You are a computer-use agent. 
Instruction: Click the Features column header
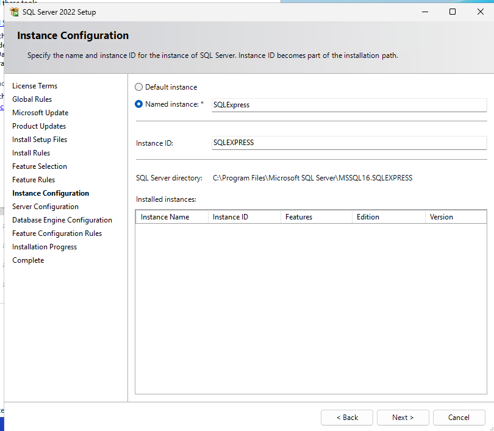coord(317,217)
